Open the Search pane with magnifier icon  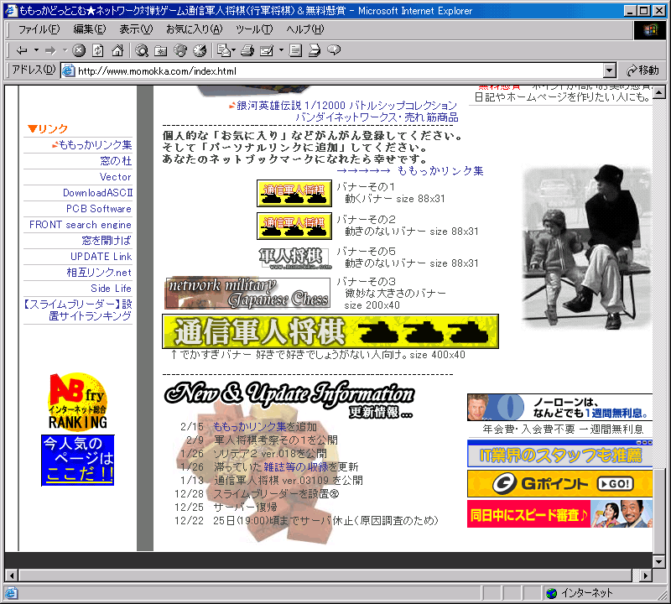(x=142, y=50)
